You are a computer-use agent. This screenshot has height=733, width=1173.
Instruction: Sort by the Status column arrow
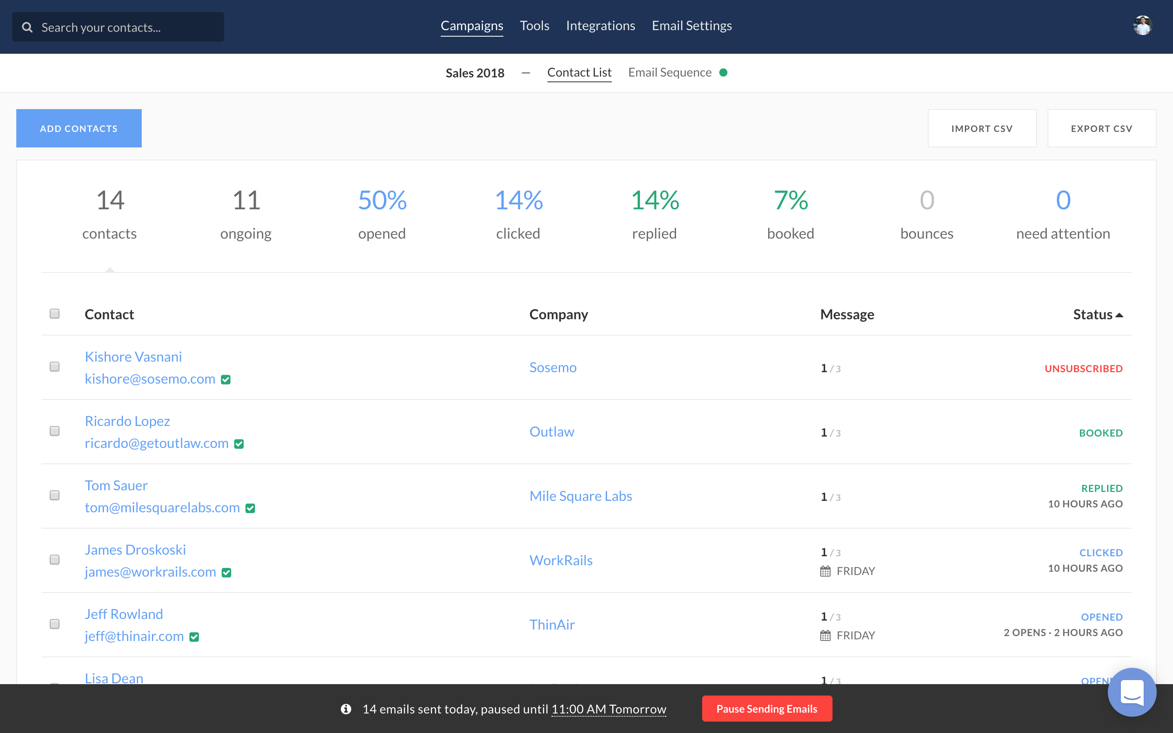tap(1119, 315)
